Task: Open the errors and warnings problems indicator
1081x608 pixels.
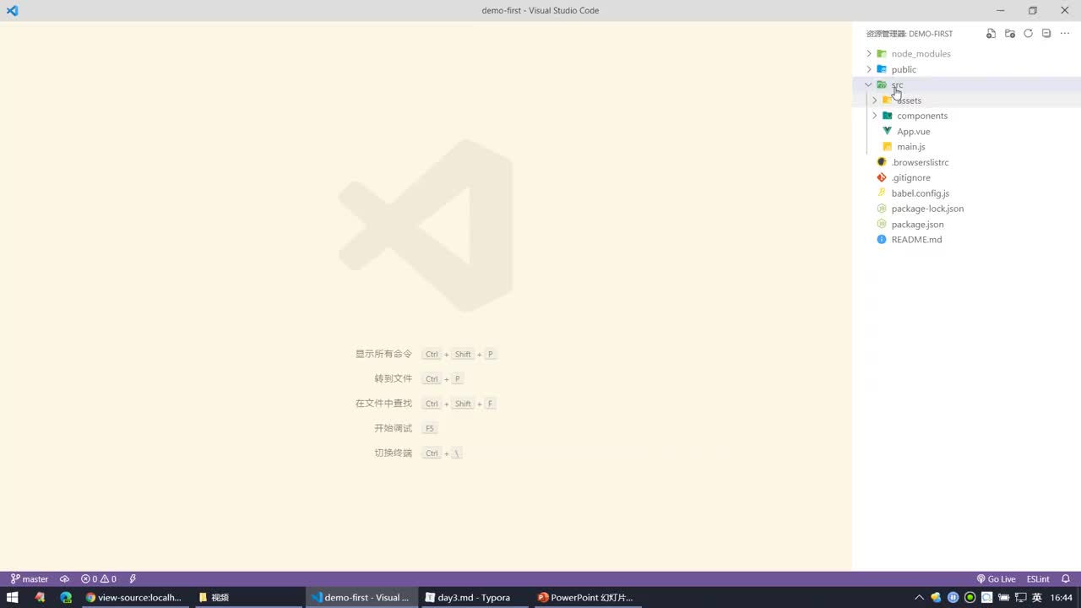Action: click(x=99, y=579)
